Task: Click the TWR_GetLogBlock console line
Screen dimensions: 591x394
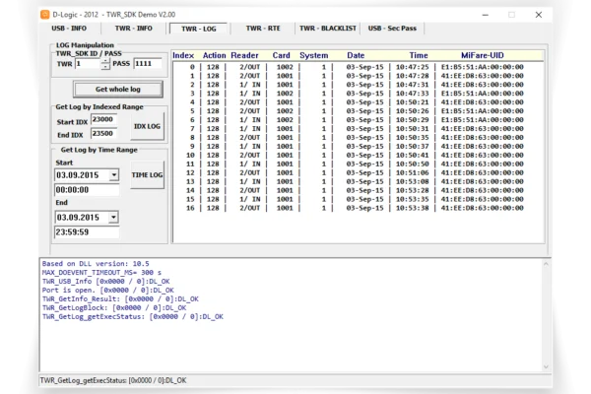Action: (x=114, y=307)
